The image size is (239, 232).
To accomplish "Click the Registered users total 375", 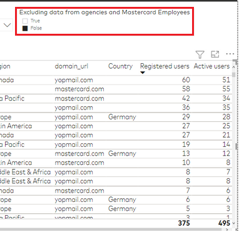I will point(184,223).
